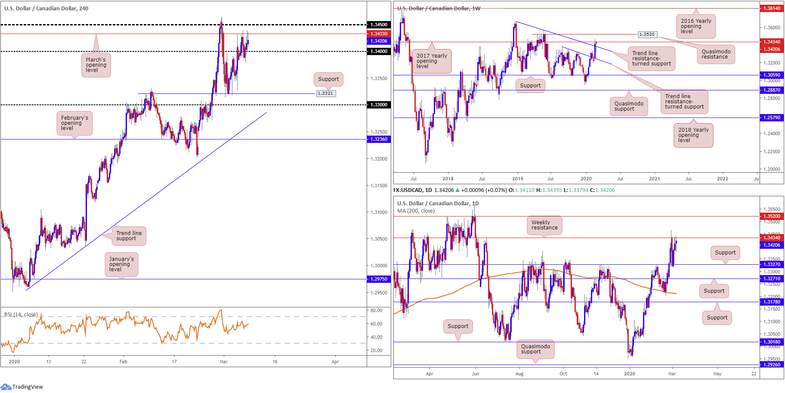This screenshot has width=785, height=393.
Task: Click the Trend line support callout
Action: tap(129, 236)
